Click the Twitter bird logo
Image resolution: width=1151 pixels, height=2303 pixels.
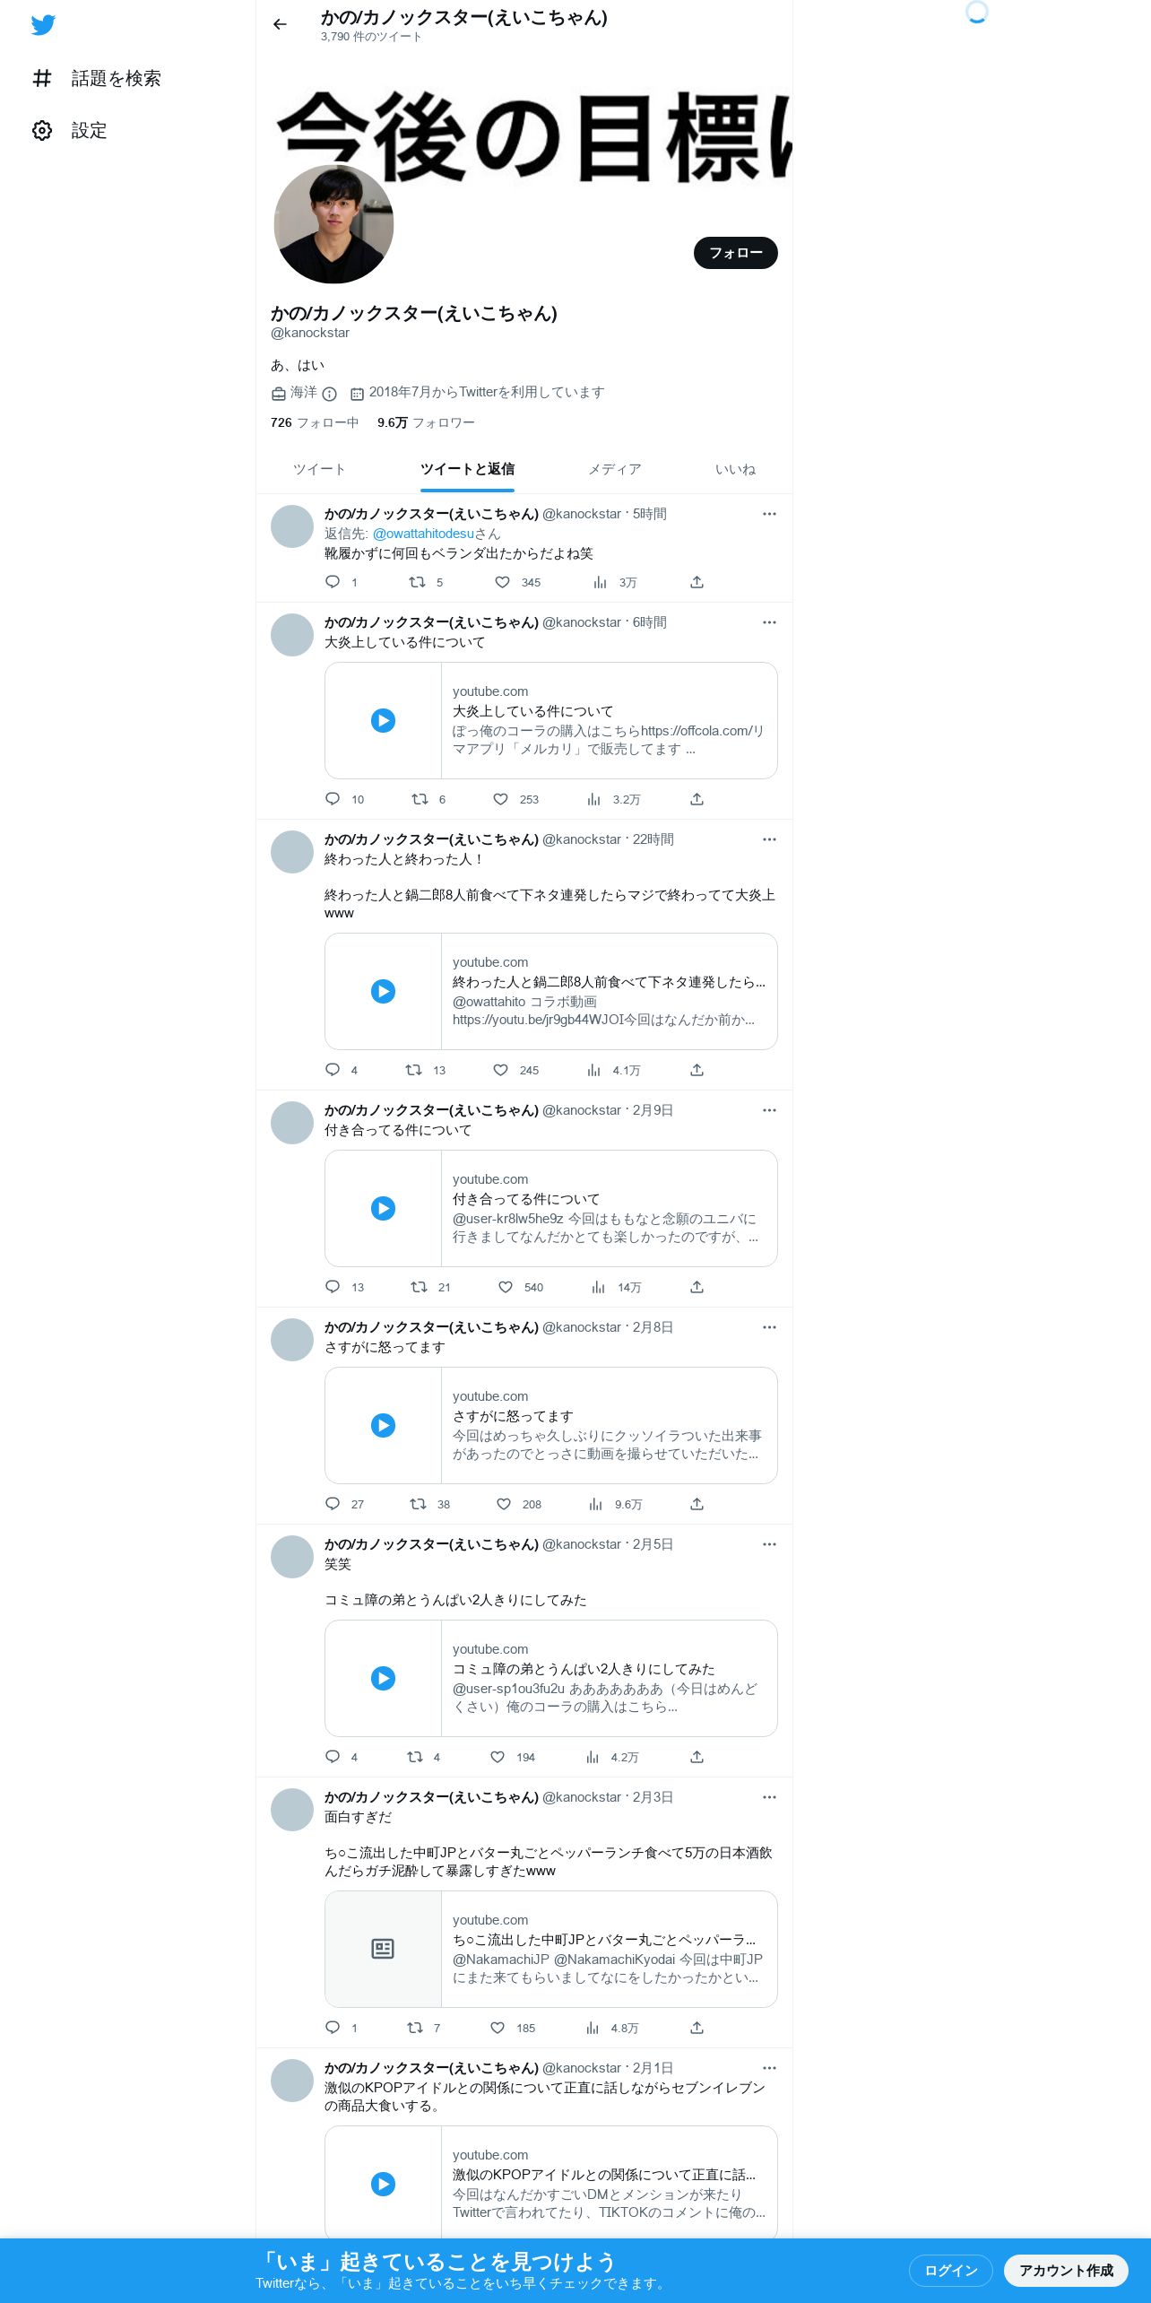click(43, 25)
